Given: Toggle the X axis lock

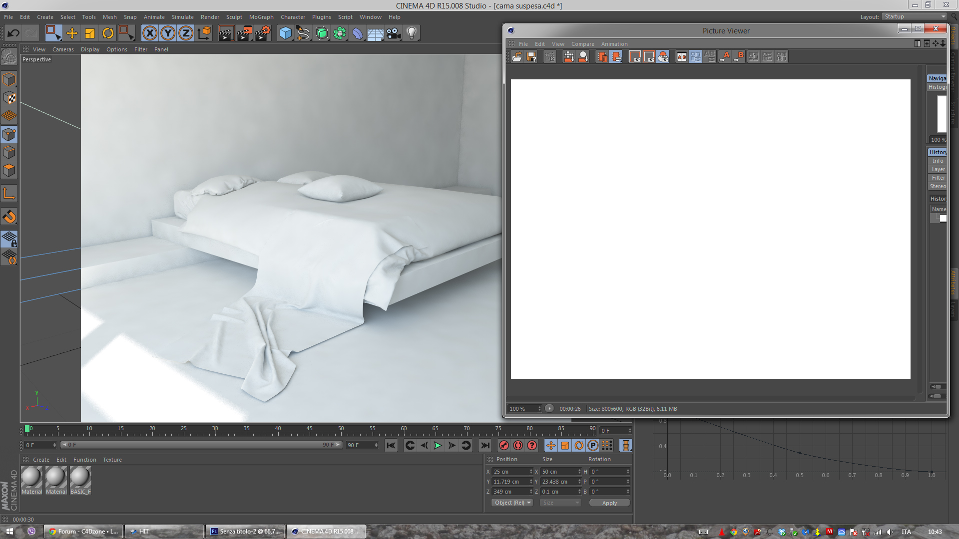Looking at the screenshot, I should pyautogui.click(x=150, y=33).
